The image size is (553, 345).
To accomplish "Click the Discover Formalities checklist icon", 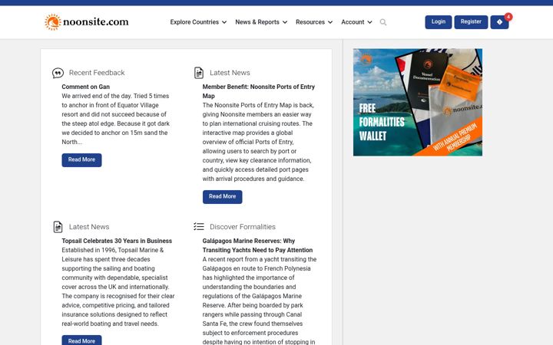I will pos(199,226).
